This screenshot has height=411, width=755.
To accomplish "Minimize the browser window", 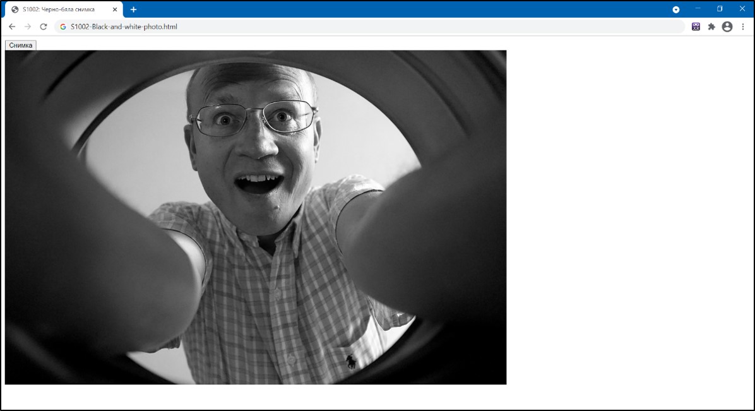I will [698, 9].
